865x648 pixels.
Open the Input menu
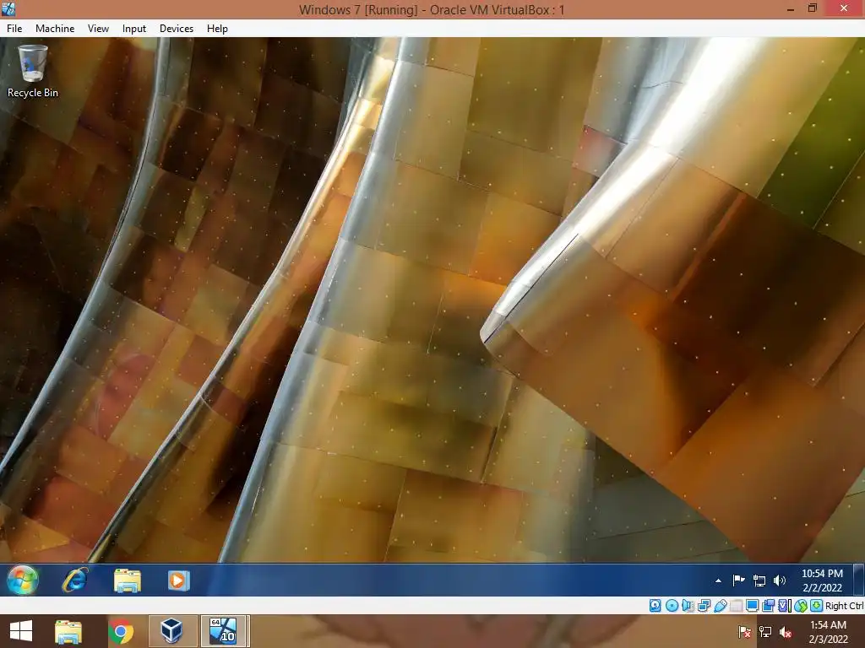pos(134,29)
